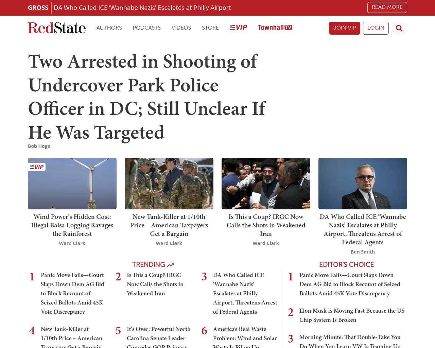Click the search magnifier icon
This screenshot has height=348, width=435.
click(399, 28)
